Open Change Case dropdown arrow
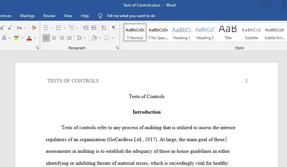The image size is (287, 167). [x=25, y=28]
